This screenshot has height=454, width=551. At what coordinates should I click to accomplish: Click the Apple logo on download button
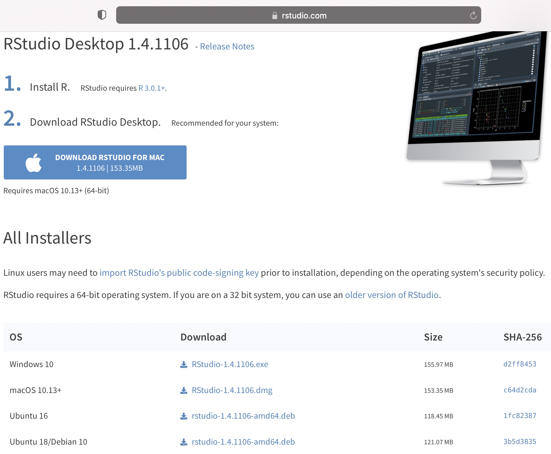tap(33, 163)
